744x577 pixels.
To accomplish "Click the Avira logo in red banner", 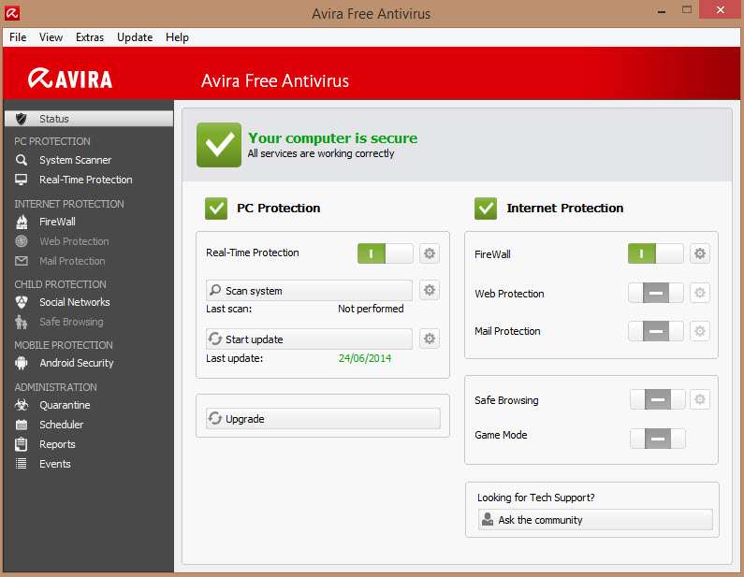I will tap(70, 79).
